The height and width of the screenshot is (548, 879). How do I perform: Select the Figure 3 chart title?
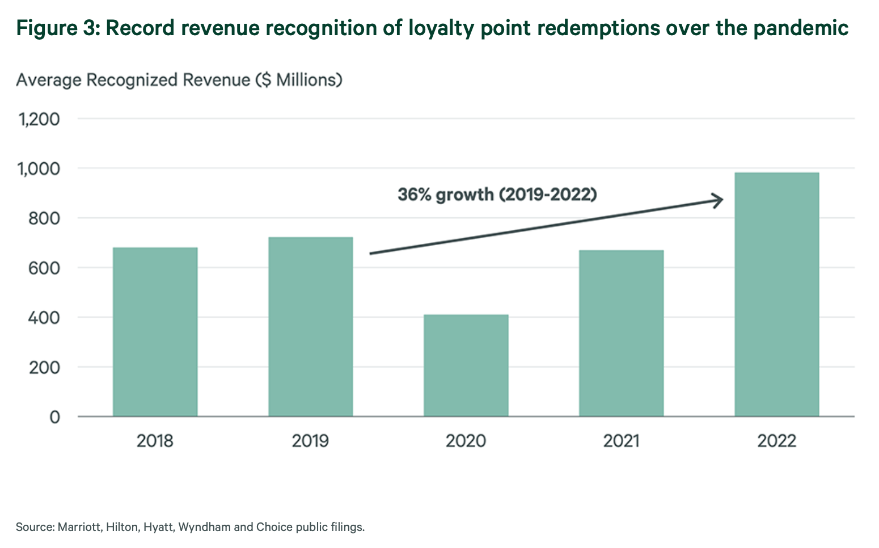(x=432, y=27)
